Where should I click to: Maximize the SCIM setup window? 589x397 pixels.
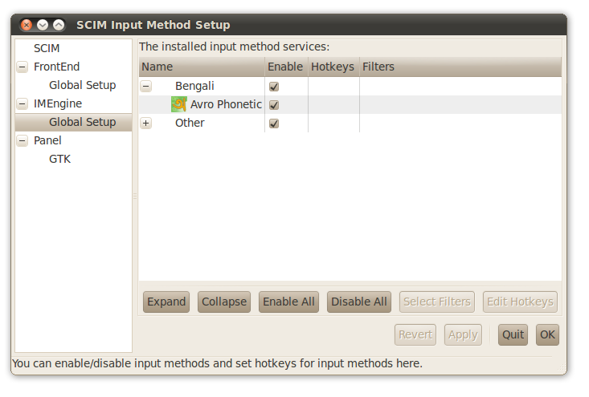[x=59, y=25]
